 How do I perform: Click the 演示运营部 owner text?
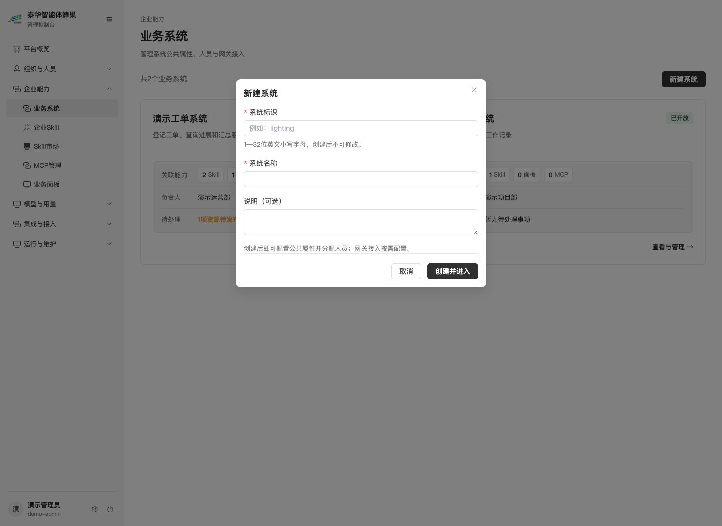coord(214,198)
